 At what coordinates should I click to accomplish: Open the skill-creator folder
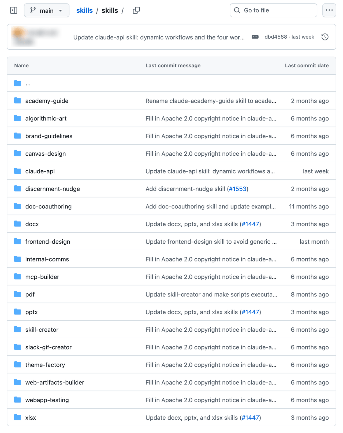42,329
